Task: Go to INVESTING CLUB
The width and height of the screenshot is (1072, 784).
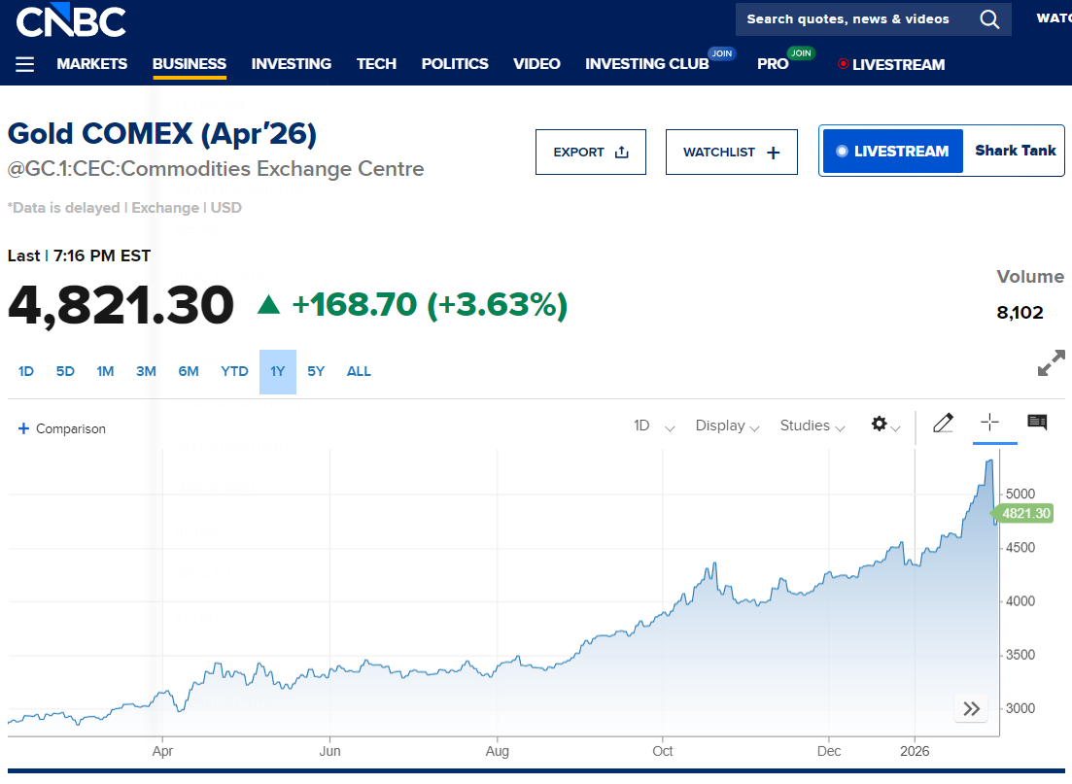Action: 646,64
